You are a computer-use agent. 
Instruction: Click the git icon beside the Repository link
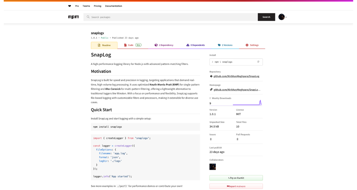coord(211,76)
